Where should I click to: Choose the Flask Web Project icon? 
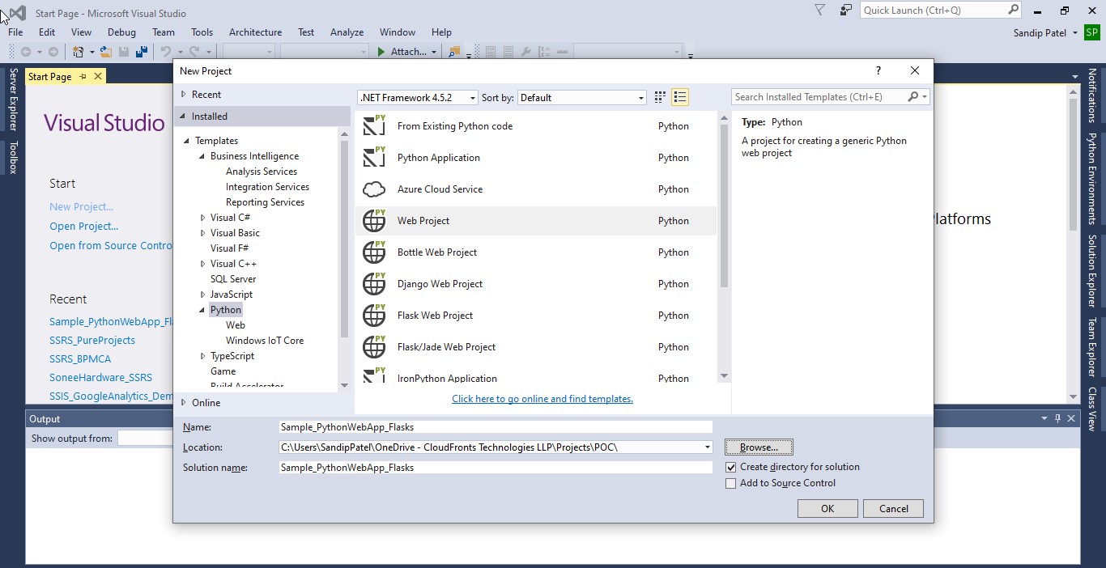pyautogui.click(x=374, y=316)
